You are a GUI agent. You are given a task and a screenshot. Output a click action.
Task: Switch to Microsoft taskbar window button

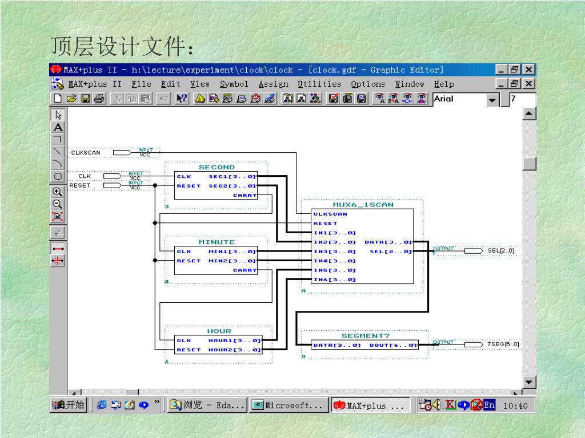pos(288,405)
